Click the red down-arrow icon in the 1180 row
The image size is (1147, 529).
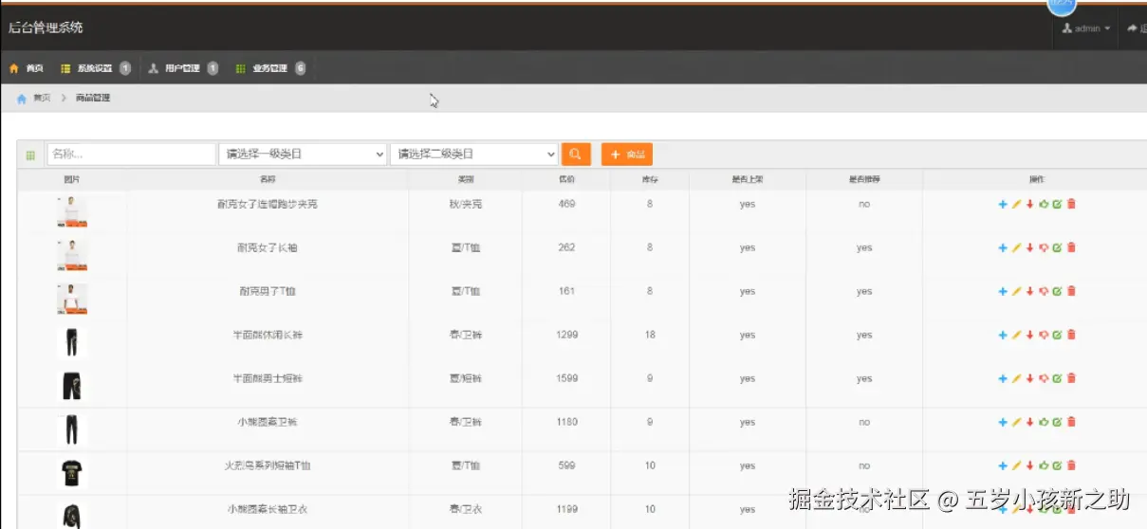pyautogui.click(x=1029, y=422)
